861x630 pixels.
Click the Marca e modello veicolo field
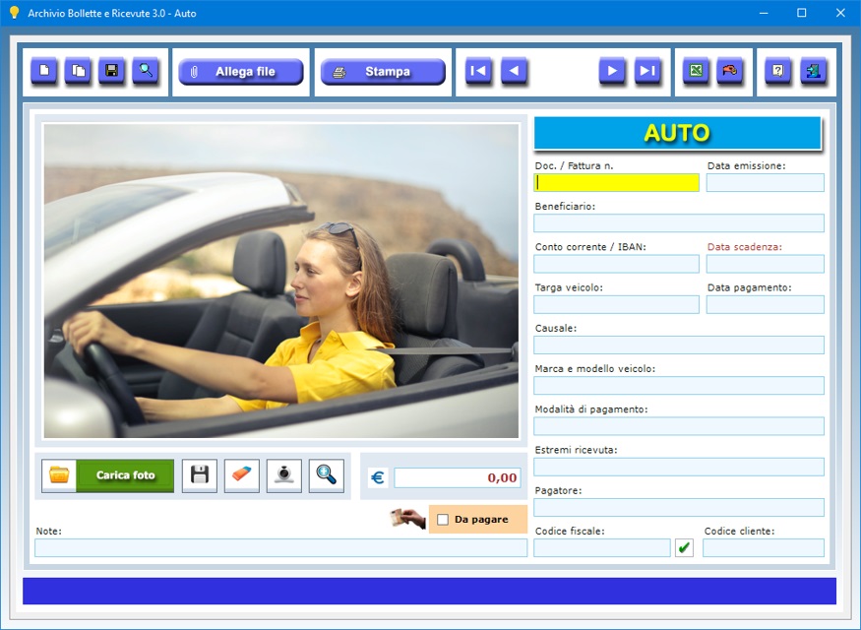[x=679, y=386]
